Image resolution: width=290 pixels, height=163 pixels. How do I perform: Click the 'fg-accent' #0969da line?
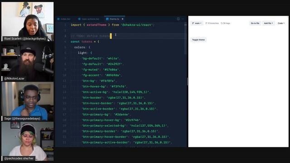(102, 75)
